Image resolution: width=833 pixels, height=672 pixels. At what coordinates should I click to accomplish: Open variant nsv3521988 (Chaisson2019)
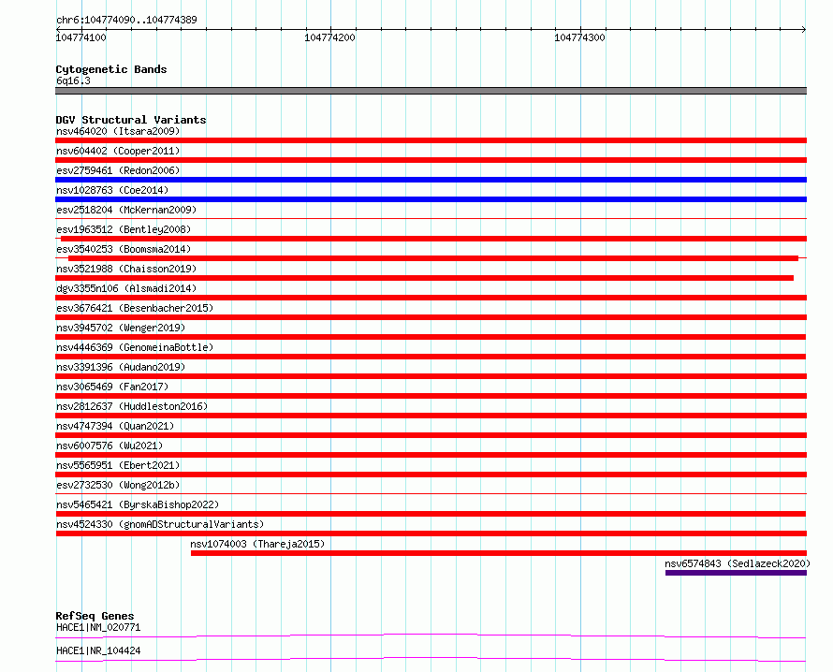click(x=126, y=269)
